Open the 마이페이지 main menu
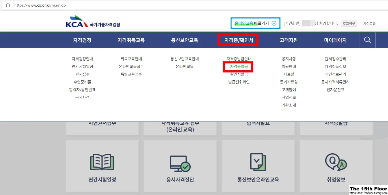Image resolution: width=388 pixels, height=195 pixels. (335, 40)
